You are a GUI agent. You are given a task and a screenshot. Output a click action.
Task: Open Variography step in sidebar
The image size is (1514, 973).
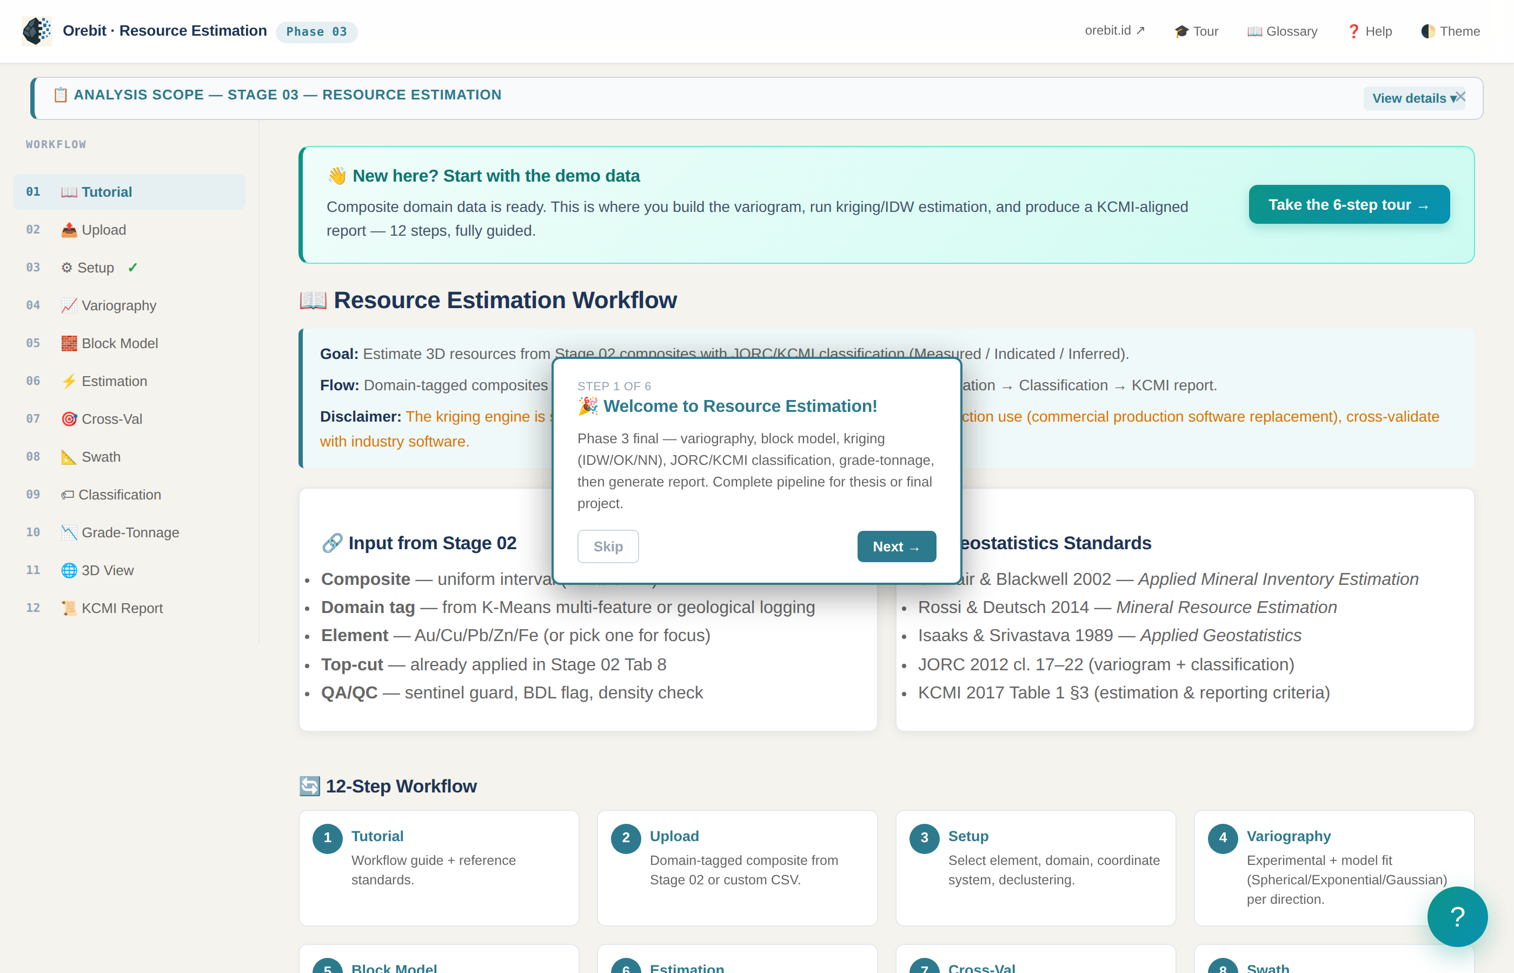pyautogui.click(x=129, y=305)
